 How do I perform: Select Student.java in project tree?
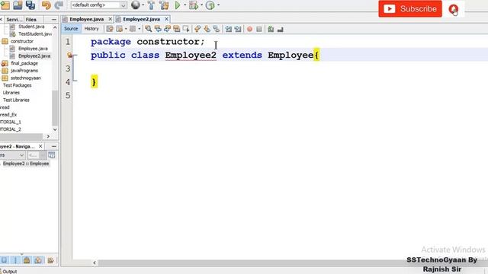point(31,27)
